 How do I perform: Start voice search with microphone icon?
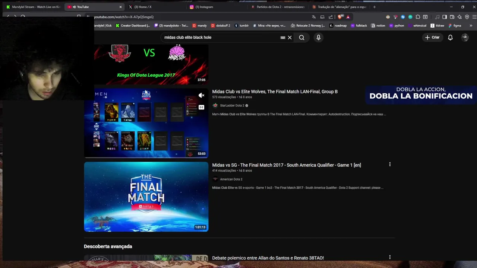coord(318,37)
